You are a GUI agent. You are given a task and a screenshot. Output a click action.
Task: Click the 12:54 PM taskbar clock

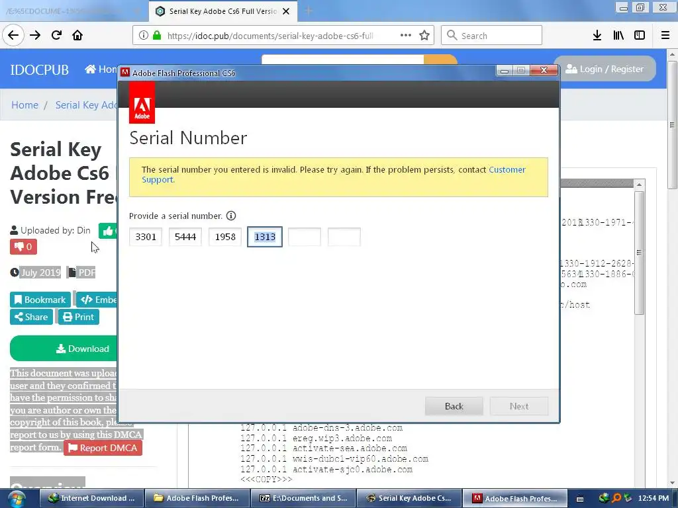point(653,498)
